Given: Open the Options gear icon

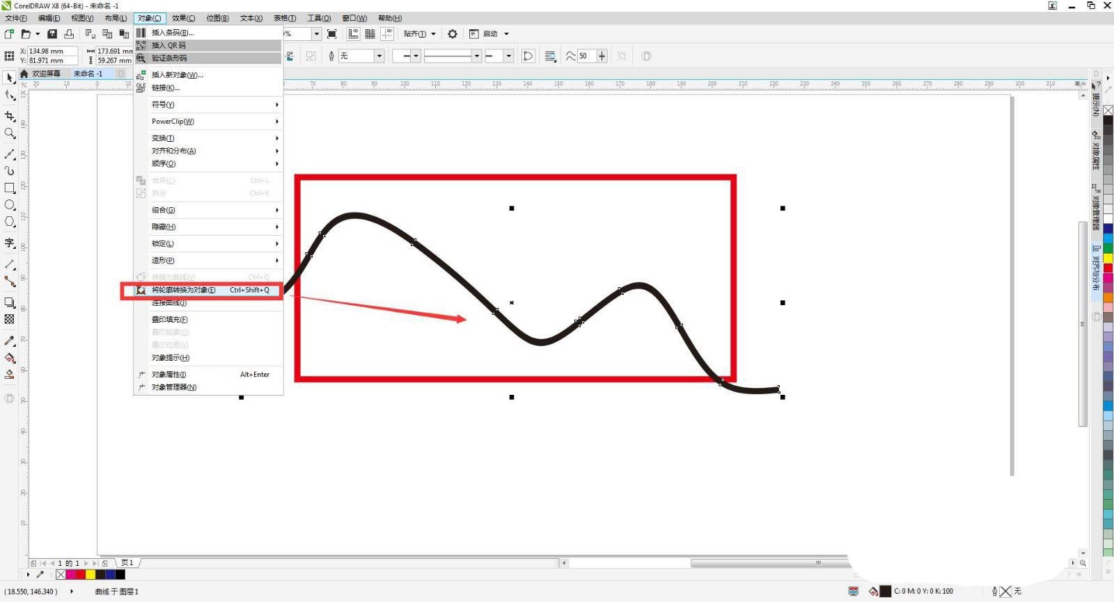Looking at the screenshot, I should (453, 33).
